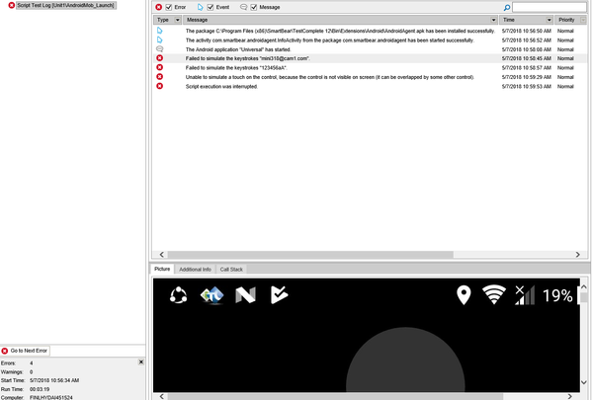
Task: Click the Message bubble filter icon
Action: pos(244,7)
